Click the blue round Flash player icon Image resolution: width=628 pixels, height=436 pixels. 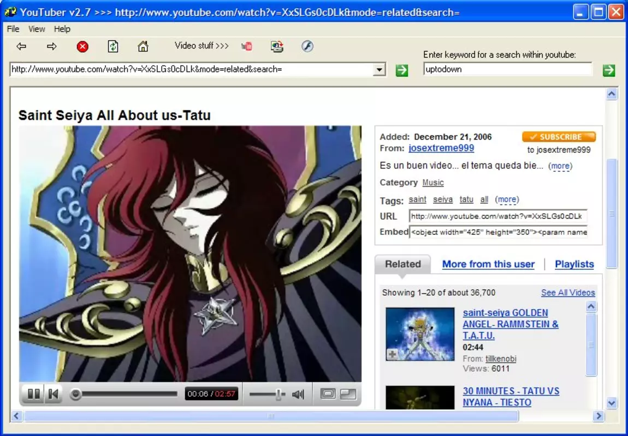click(x=307, y=46)
